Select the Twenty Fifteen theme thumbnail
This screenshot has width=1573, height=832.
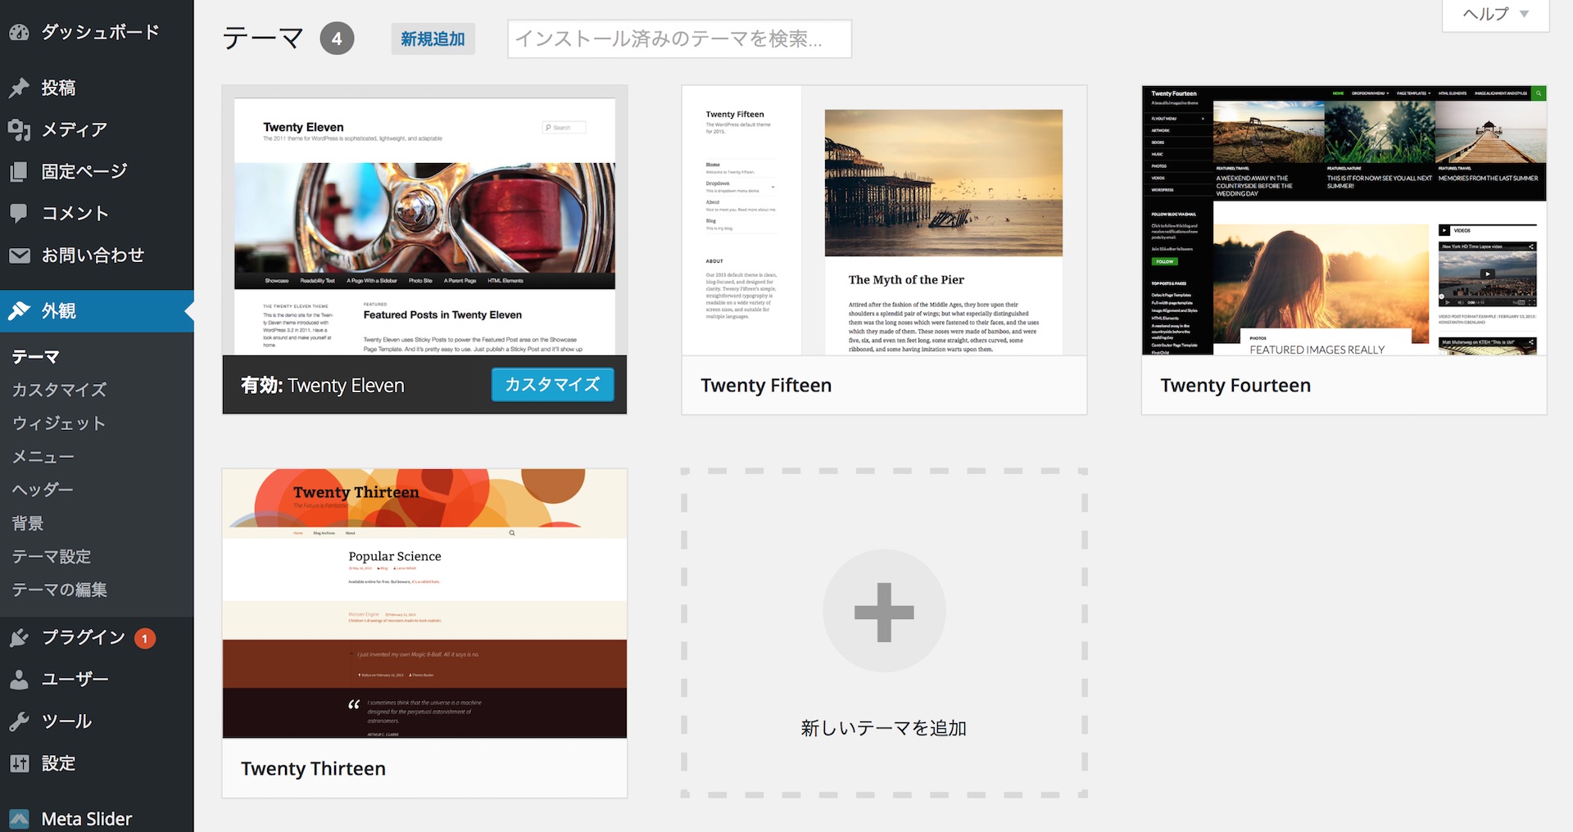[x=884, y=220]
